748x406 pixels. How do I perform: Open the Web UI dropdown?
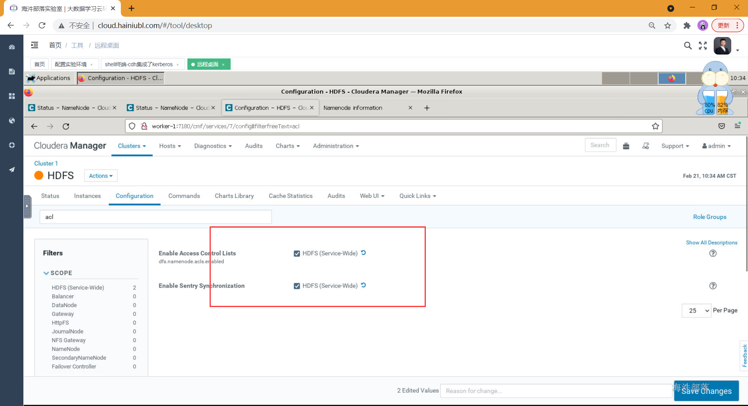point(372,196)
